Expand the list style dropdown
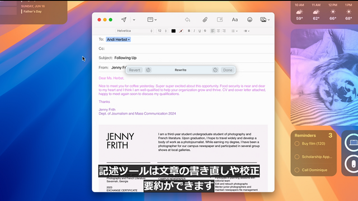 [x=234, y=31]
